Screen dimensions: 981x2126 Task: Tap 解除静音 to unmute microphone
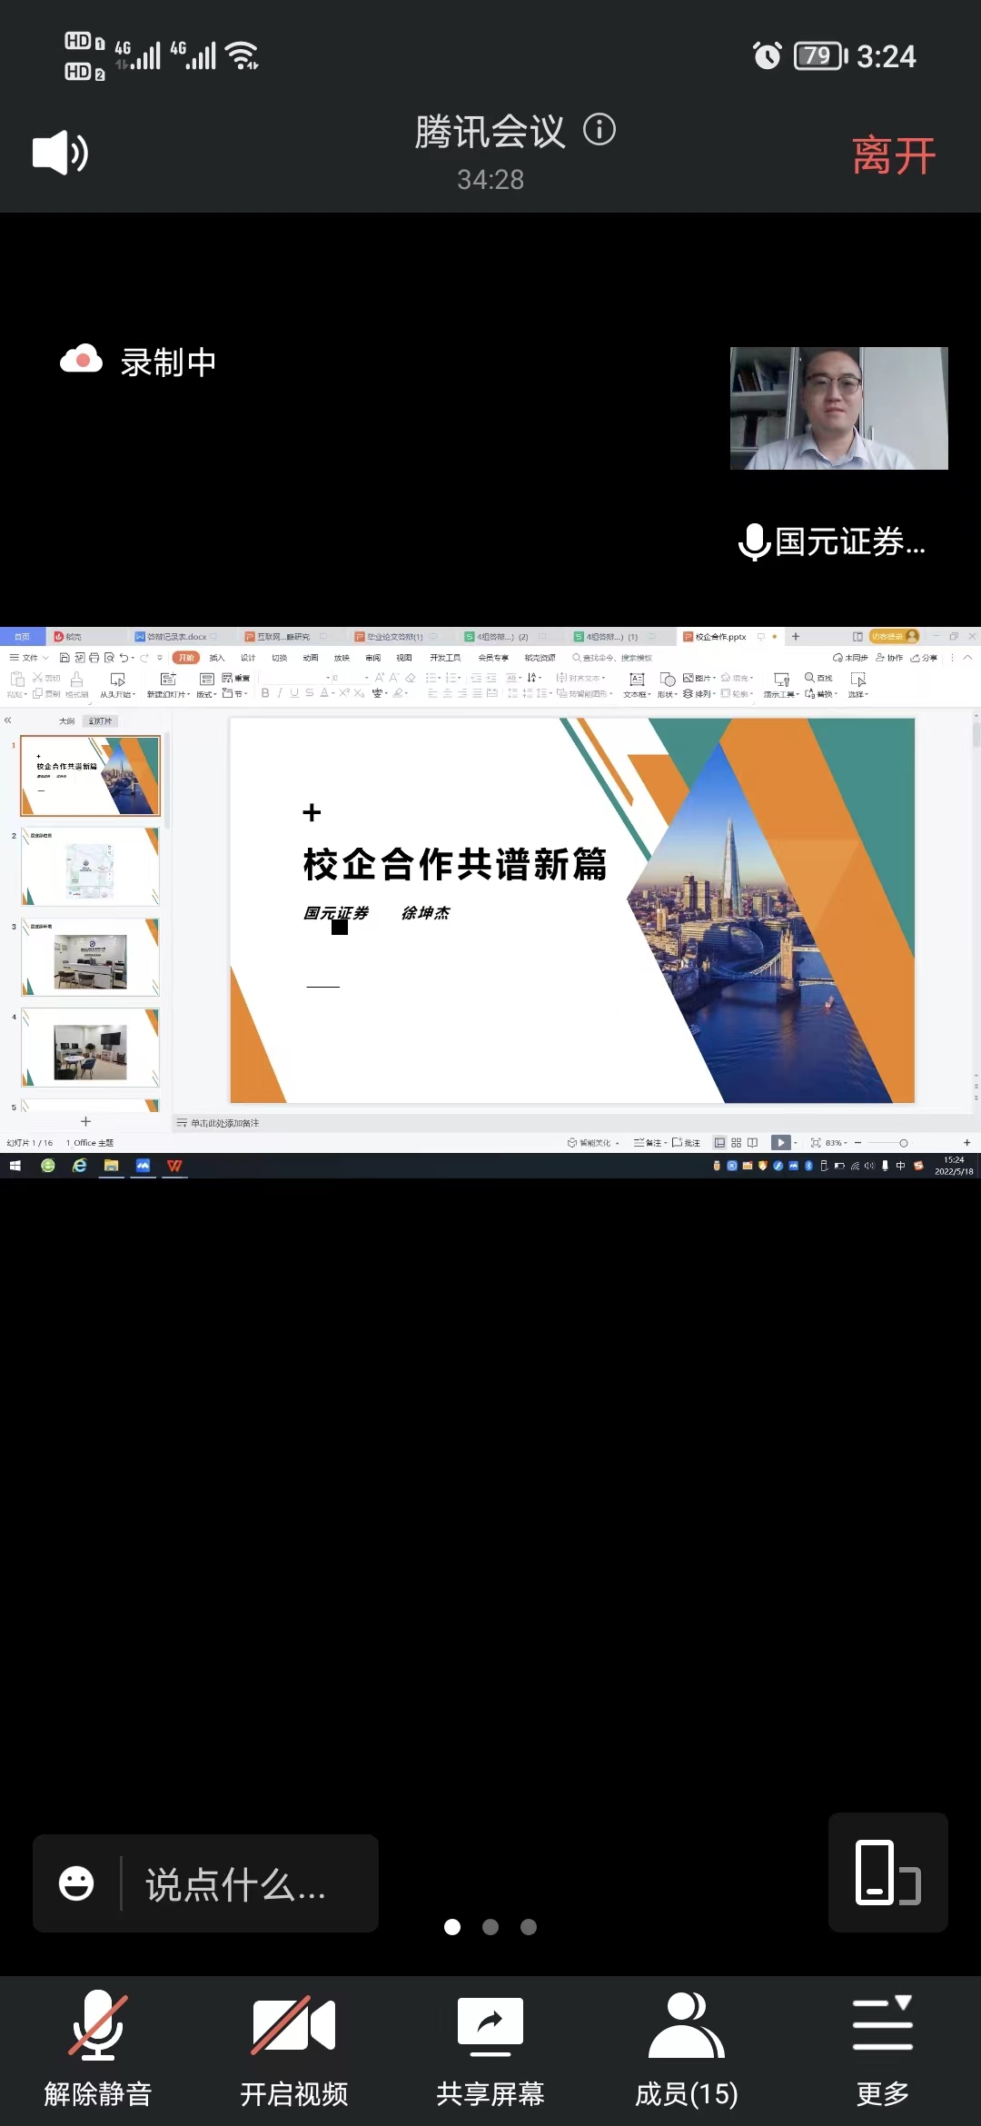click(98, 2051)
